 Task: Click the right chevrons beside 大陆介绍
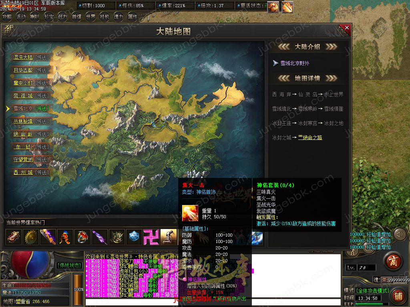[x=331, y=47]
